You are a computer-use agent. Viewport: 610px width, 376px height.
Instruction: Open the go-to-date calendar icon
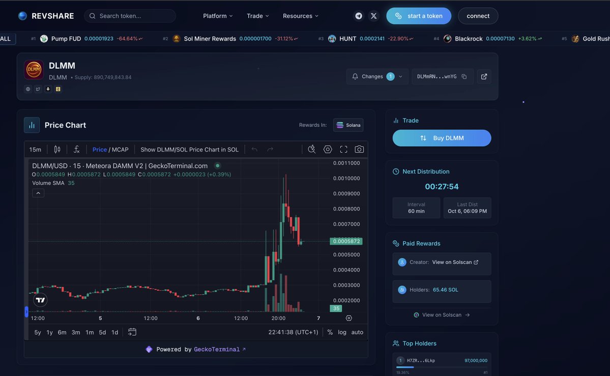(x=132, y=332)
